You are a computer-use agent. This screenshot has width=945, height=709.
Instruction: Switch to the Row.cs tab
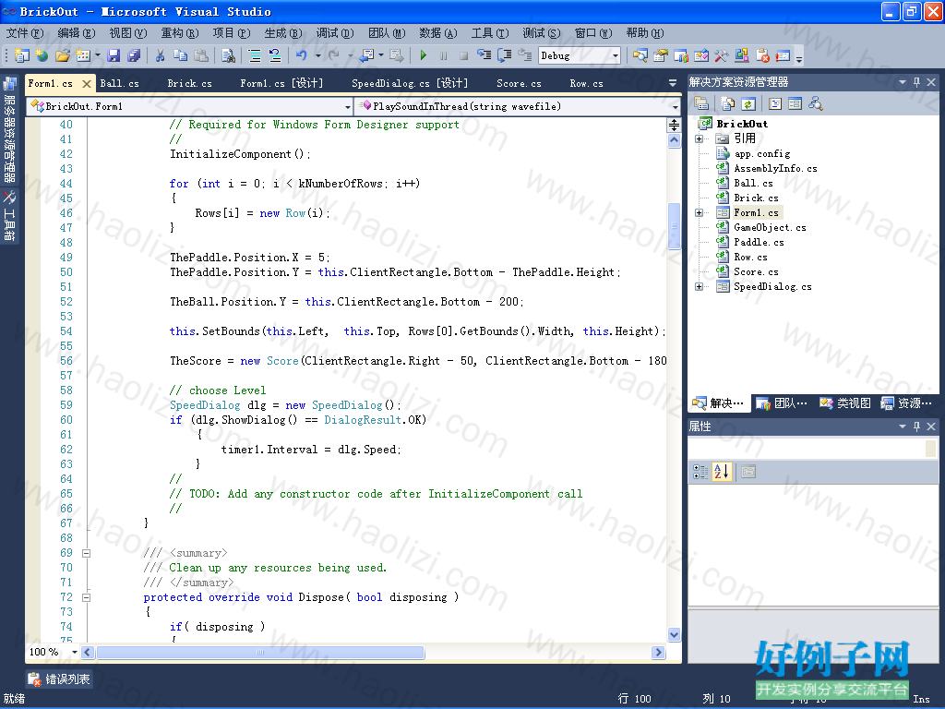click(x=586, y=83)
